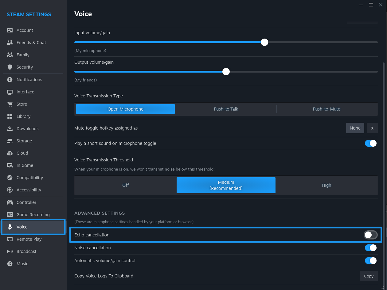
Task: Select Open Microphone transmission type
Action: click(x=125, y=109)
